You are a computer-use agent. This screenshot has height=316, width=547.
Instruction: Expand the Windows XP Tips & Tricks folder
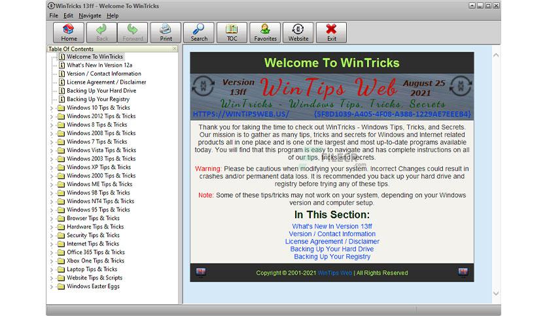tap(52, 168)
